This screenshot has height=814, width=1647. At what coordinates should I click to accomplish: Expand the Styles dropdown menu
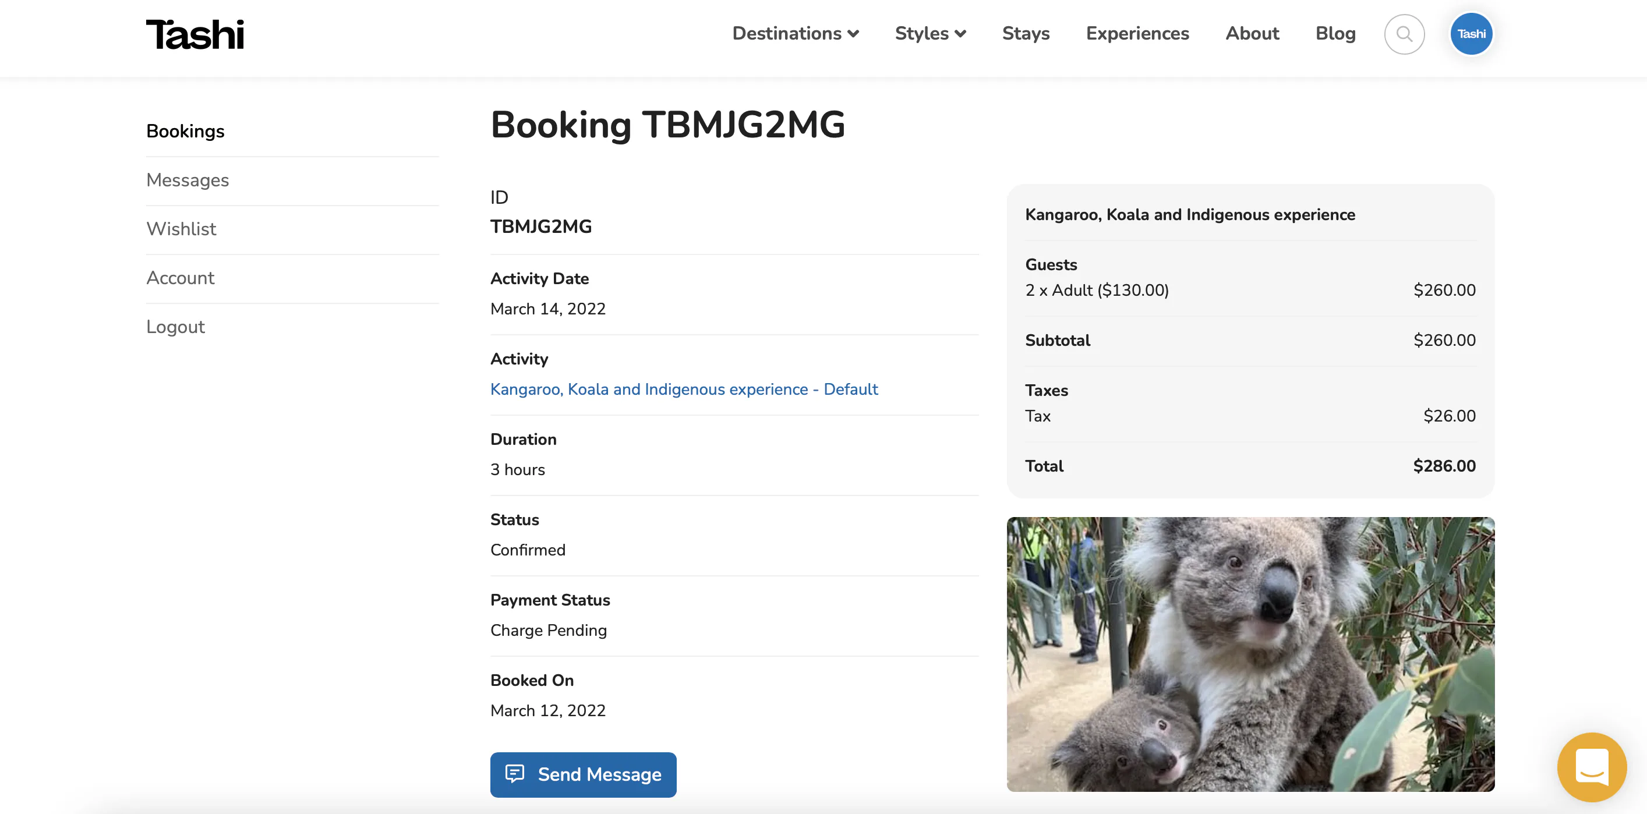[930, 33]
